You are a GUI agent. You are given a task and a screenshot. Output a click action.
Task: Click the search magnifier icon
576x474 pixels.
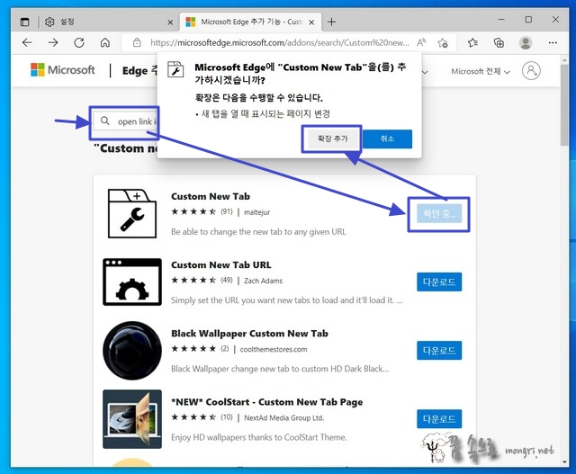coord(105,121)
